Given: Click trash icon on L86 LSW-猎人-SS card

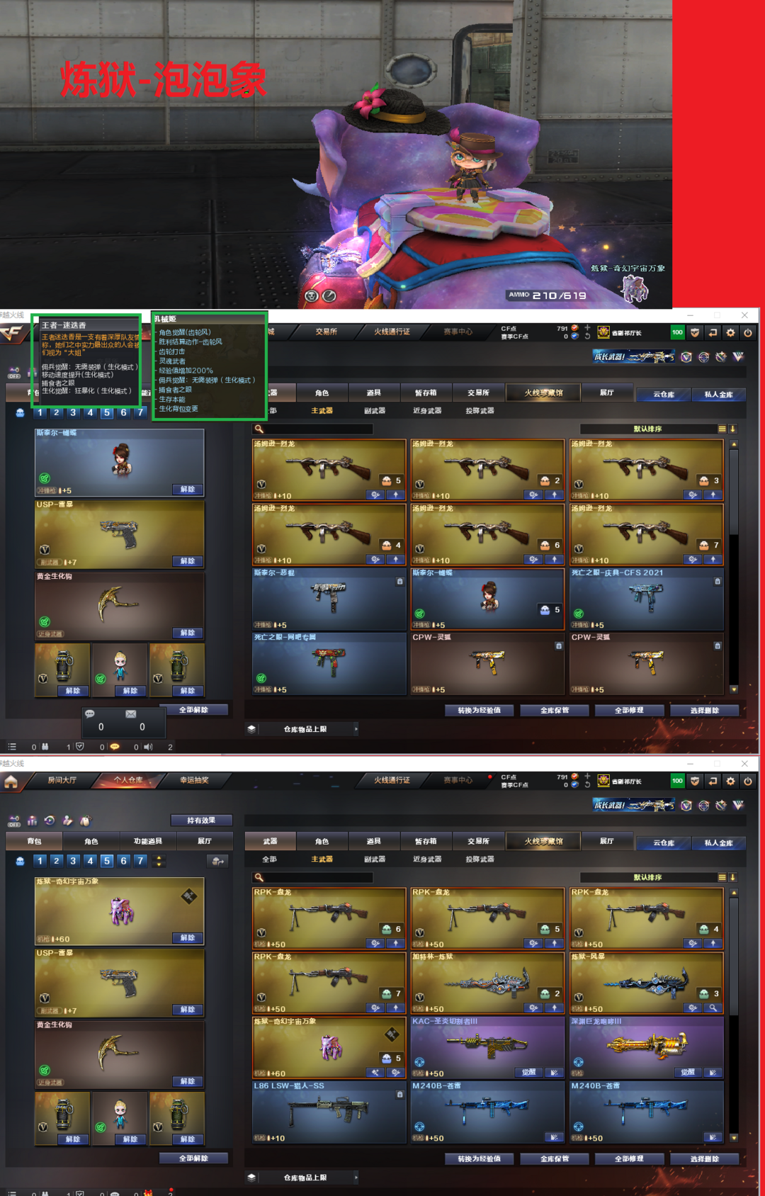Looking at the screenshot, I should (x=399, y=1094).
